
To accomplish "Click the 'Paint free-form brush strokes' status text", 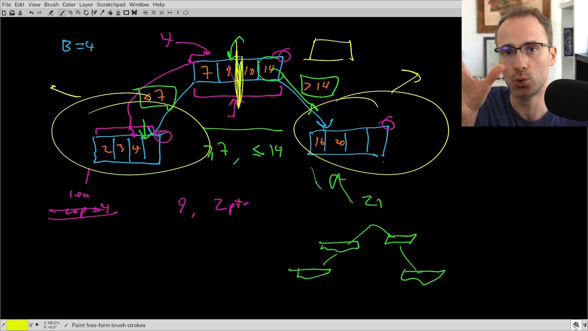I will [108, 325].
